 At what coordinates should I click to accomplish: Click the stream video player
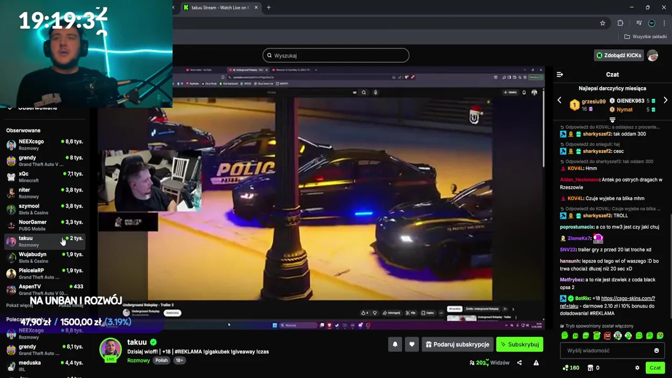tap(321, 197)
